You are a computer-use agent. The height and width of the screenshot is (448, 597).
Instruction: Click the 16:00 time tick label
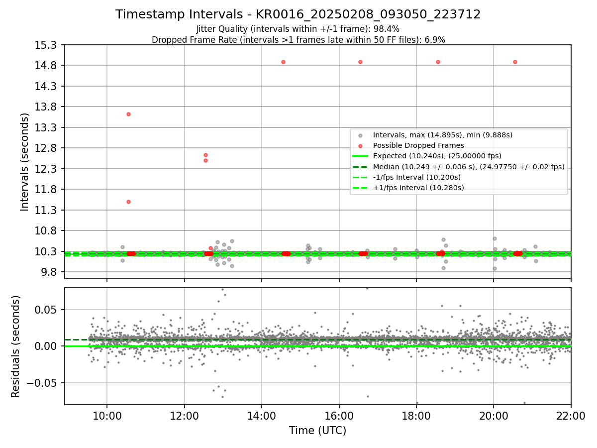(339, 416)
